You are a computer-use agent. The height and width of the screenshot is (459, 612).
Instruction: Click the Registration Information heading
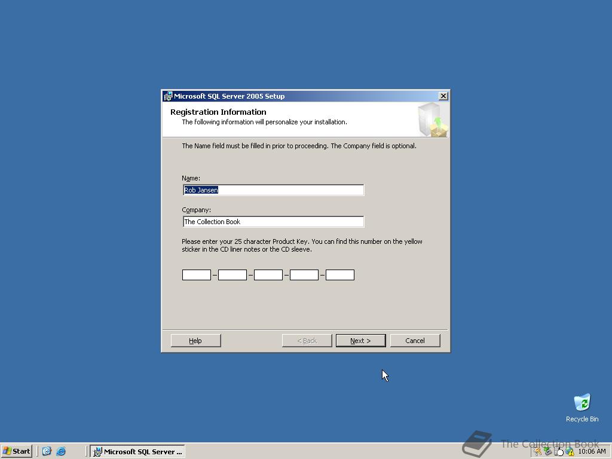218,112
